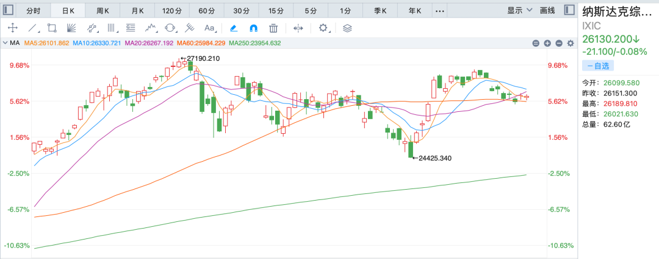Pick the Aa text annotation tool
The height and width of the screenshot is (259, 659).
point(209,29)
